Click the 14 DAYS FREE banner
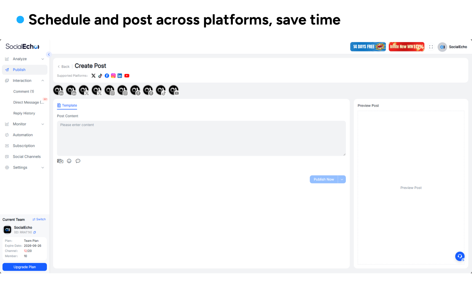Screen dimensions: 472x283 coord(368,47)
